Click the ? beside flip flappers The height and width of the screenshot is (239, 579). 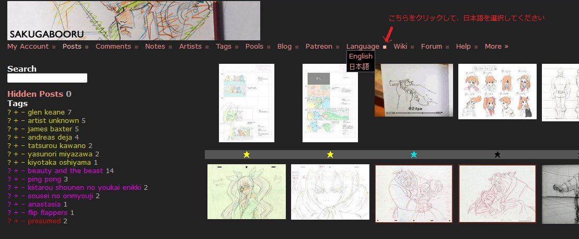(9, 212)
